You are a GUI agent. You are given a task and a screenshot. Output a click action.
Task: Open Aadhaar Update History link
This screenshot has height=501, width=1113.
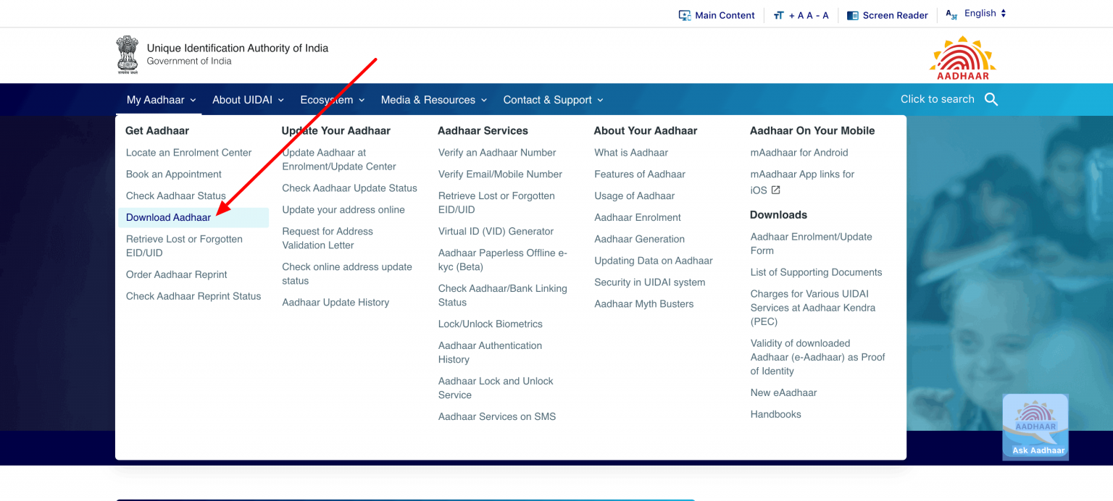tap(335, 303)
